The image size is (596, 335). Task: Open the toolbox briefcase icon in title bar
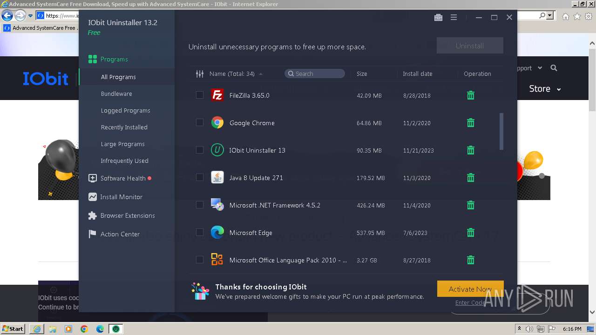pyautogui.click(x=438, y=18)
